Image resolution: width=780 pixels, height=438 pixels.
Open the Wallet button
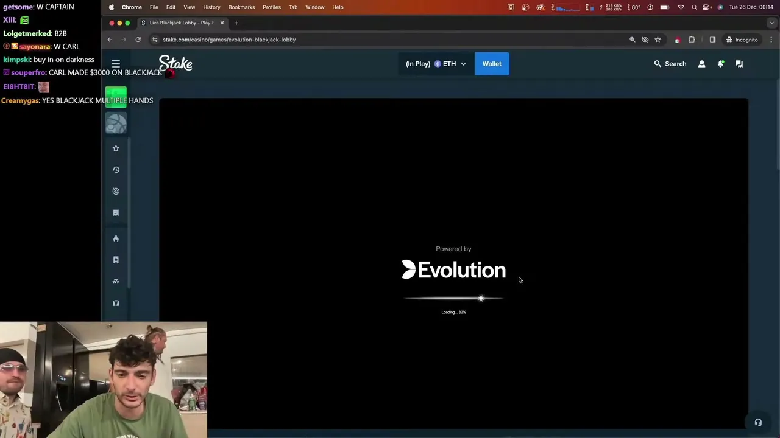(492, 64)
